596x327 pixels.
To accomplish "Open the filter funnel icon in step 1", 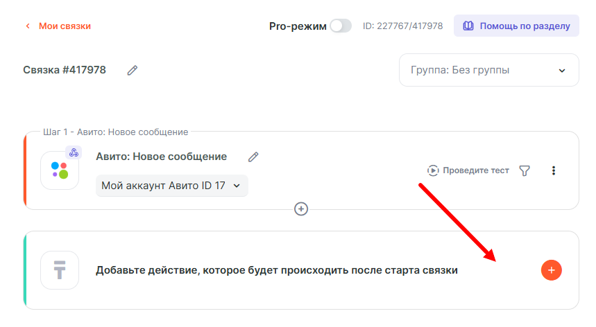I will [525, 170].
